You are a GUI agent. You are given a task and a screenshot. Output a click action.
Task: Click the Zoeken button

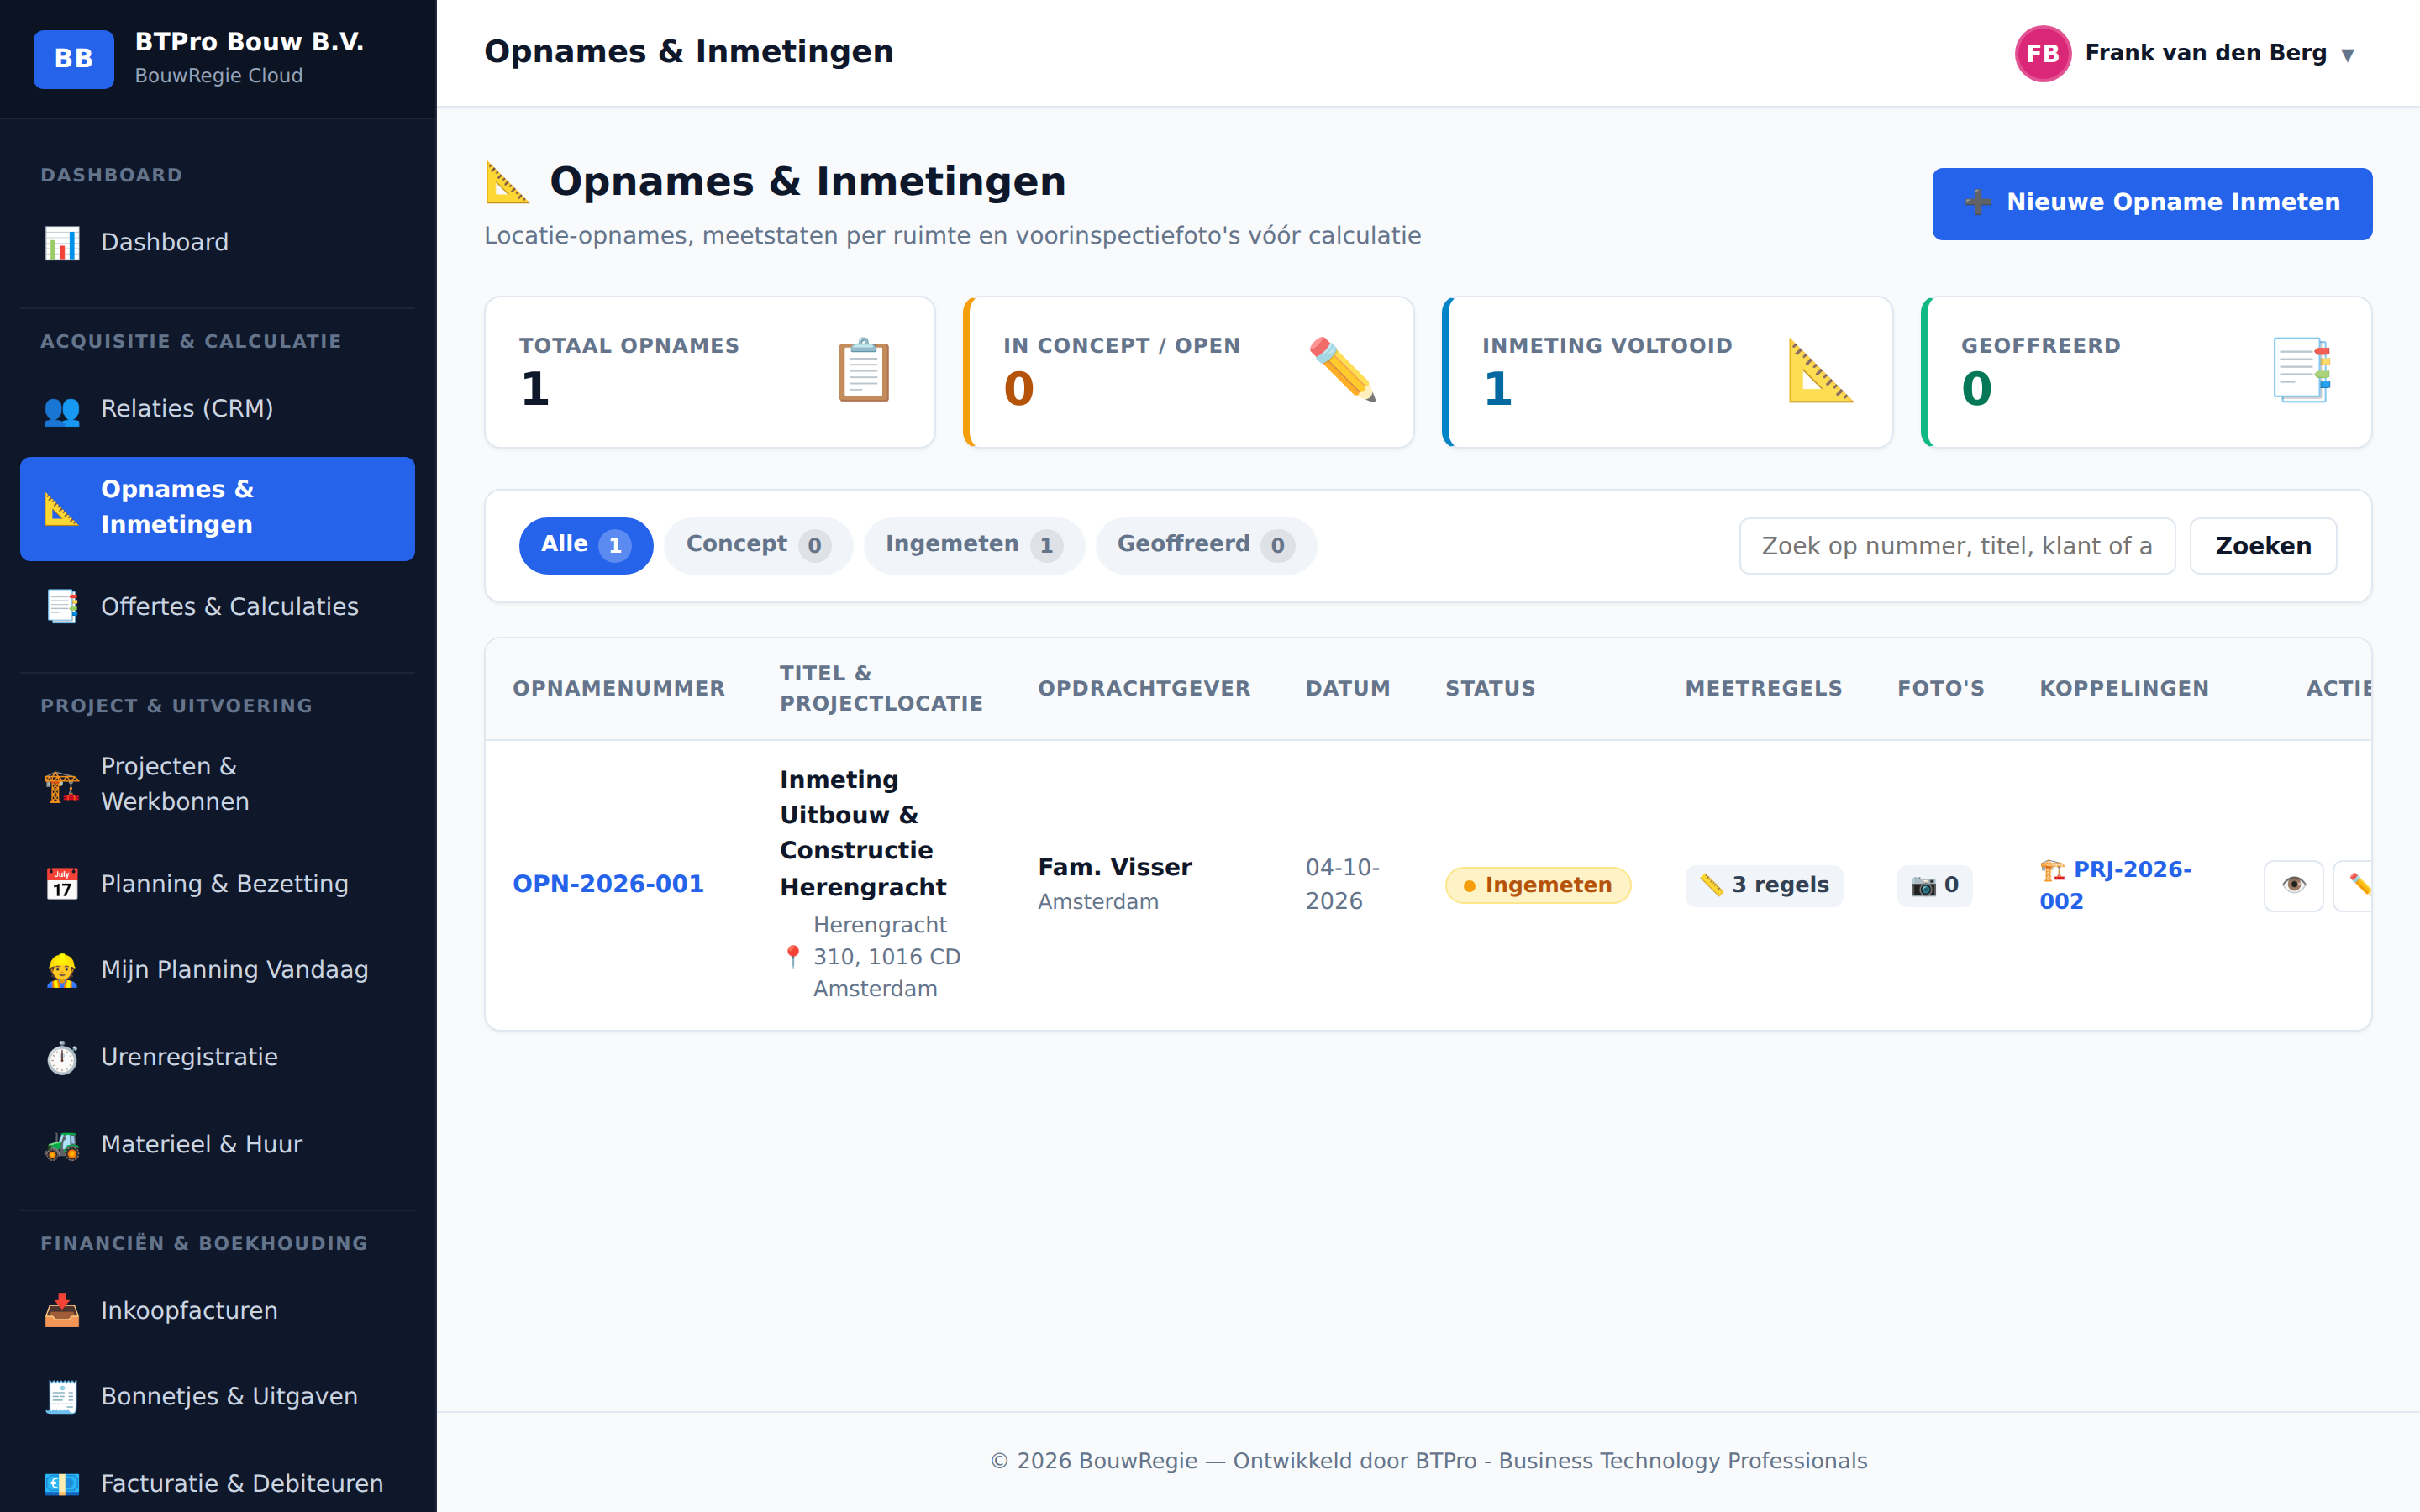(2263, 546)
